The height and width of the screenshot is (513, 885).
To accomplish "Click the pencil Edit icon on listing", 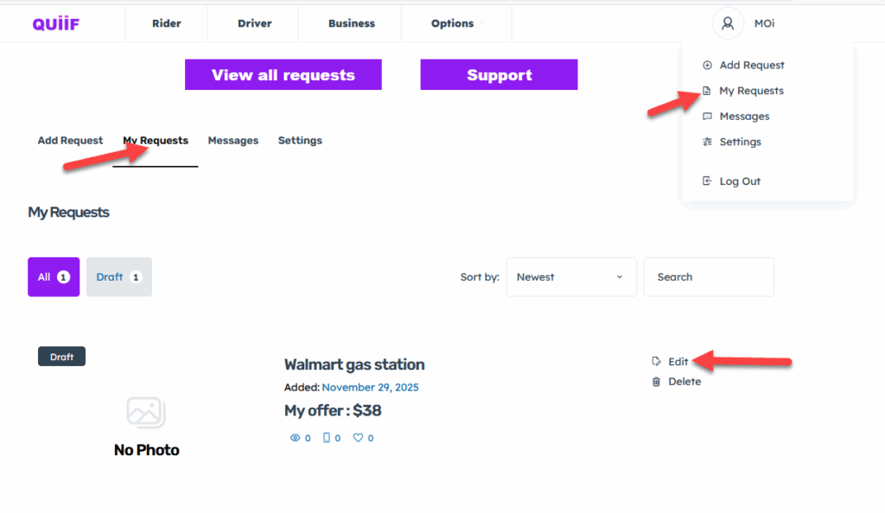I will 657,362.
